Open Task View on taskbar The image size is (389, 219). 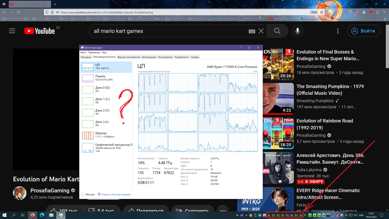(x=23, y=215)
